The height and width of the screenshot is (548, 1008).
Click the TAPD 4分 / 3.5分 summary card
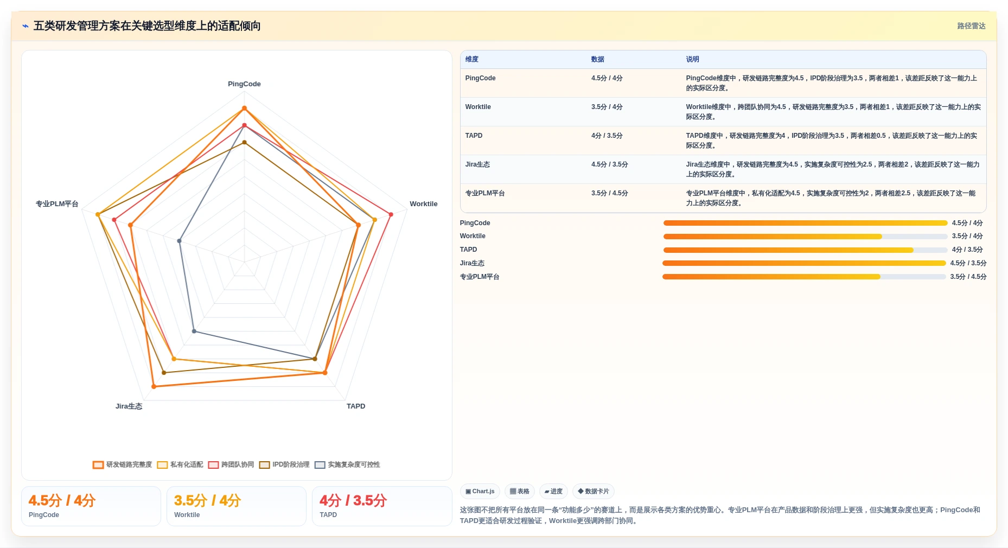(x=382, y=506)
